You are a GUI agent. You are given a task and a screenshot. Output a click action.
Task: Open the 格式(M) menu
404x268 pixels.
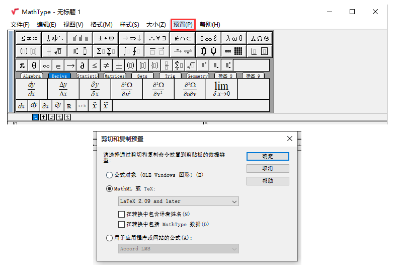[x=101, y=25]
